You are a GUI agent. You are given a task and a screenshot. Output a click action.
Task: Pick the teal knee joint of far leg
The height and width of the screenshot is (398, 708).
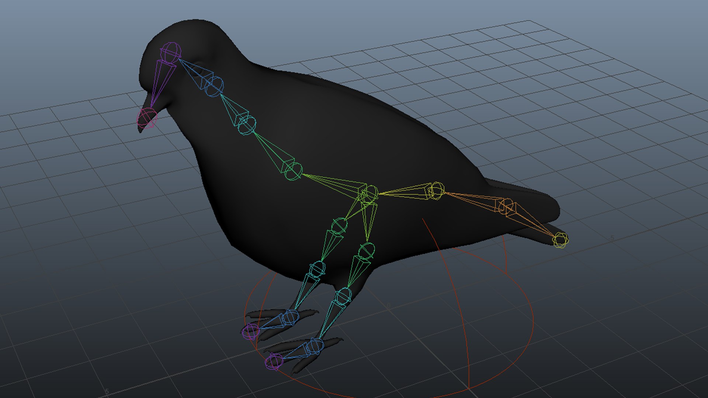(317, 269)
